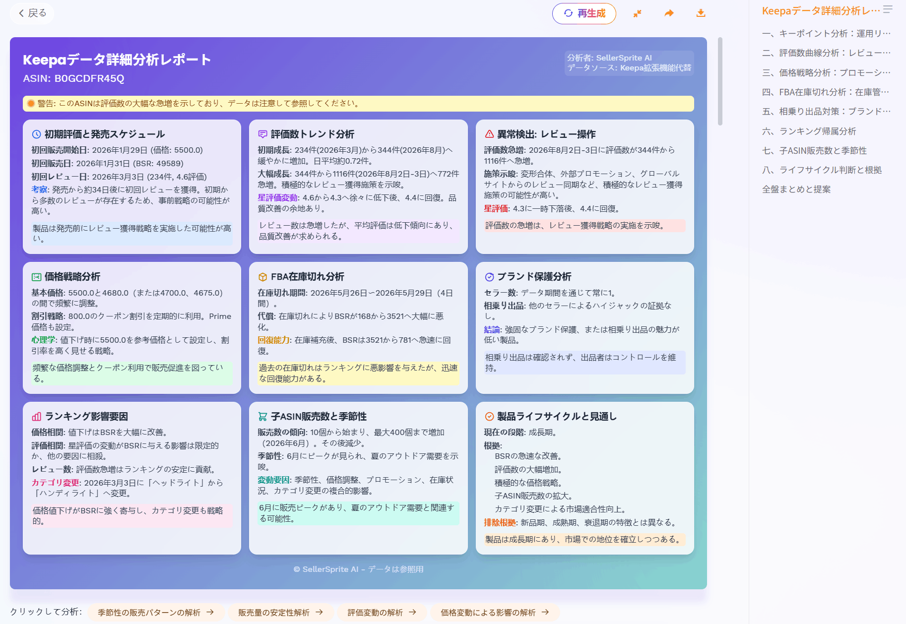Click 評価変動の解析 suggestion

pyautogui.click(x=382, y=613)
